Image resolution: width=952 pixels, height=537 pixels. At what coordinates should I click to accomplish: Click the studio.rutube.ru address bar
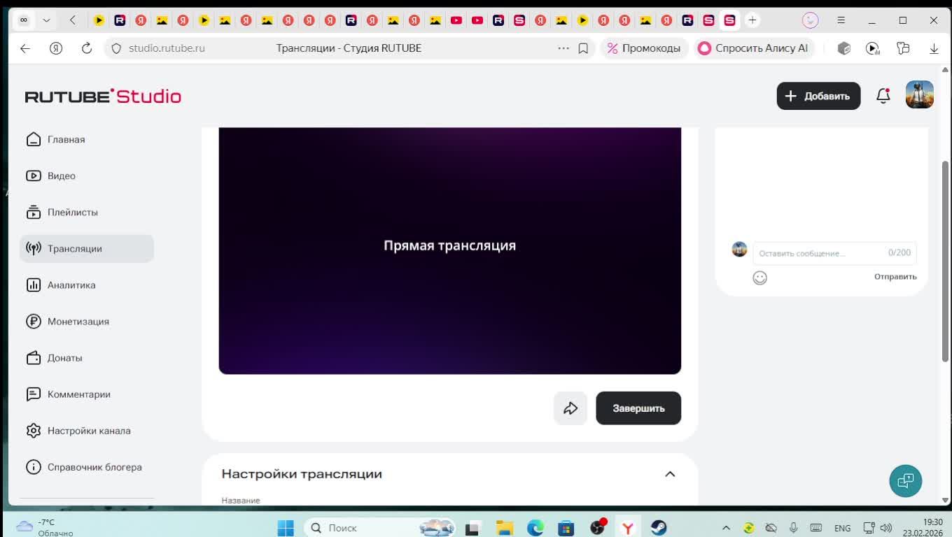point(167,48)
